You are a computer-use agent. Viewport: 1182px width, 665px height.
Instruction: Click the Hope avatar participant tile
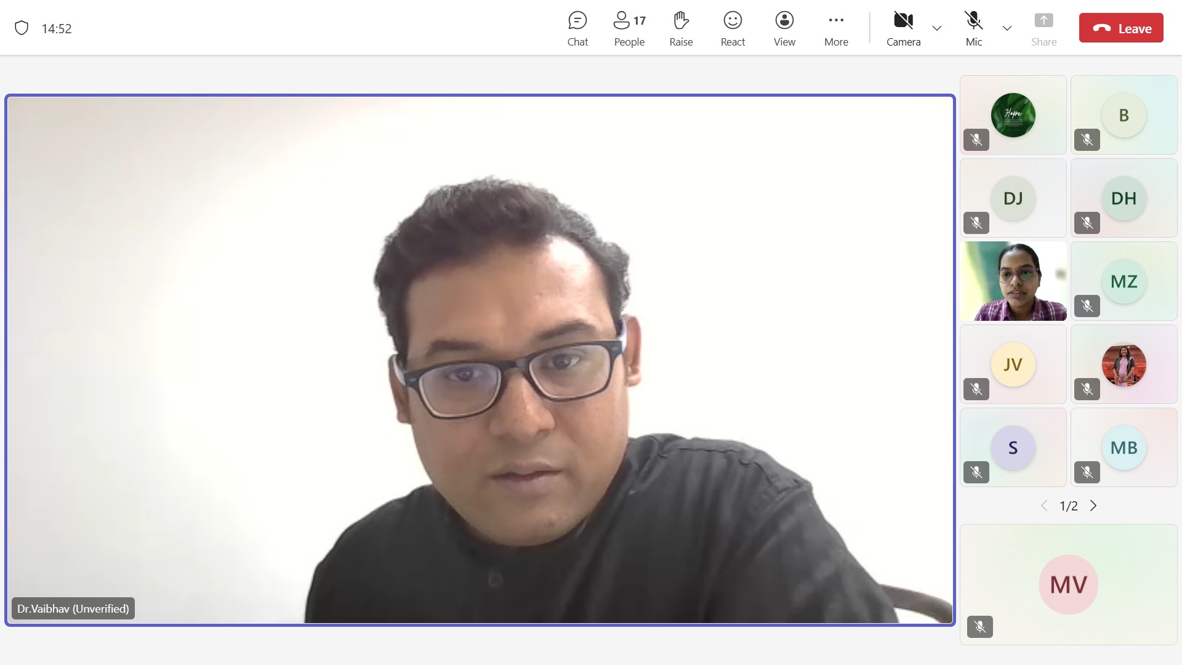point(1013,115)
